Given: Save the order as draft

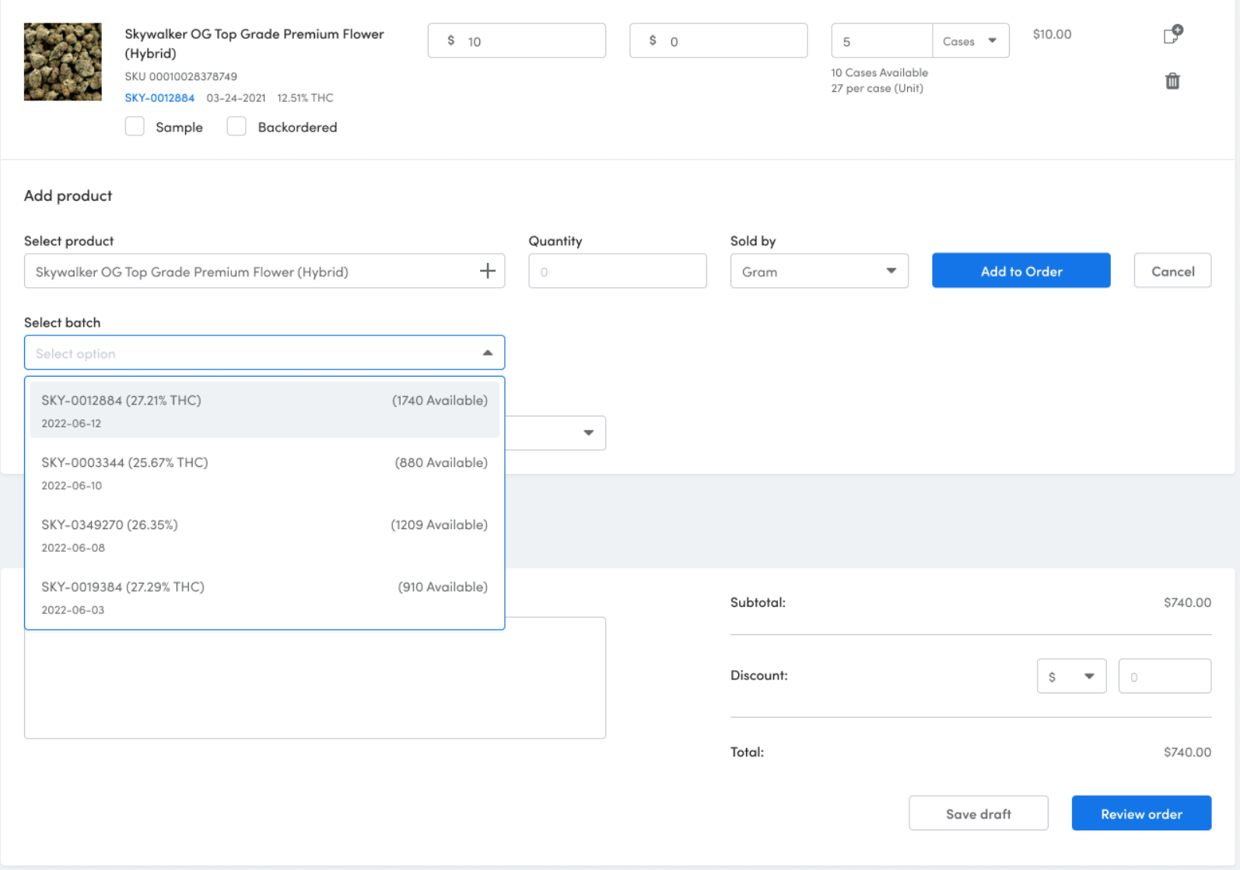Looking at the screenshot, I should pyautogui.click(x=978, y=813).
